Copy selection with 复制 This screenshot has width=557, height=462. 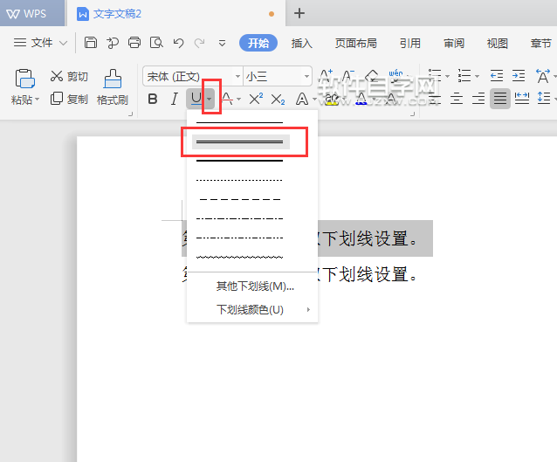point(69,99)
